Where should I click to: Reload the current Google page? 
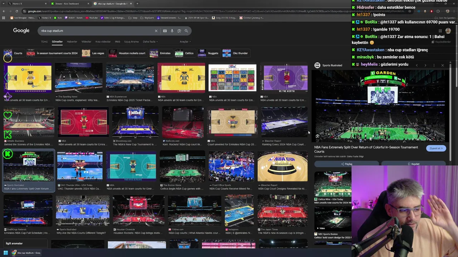click(16, 11)
